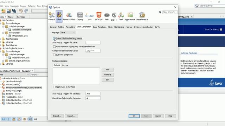Open the Files panel tab
The image size is (225, 126).
click(x=10, y=17)
